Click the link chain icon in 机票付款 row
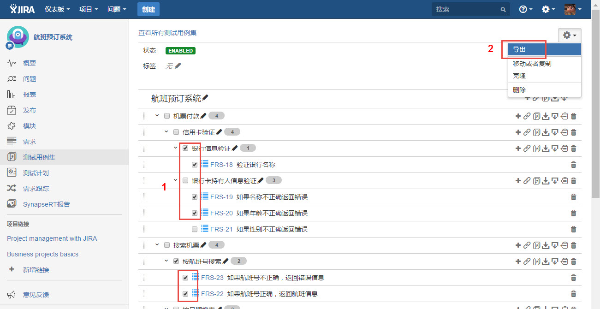 (527, 116)
